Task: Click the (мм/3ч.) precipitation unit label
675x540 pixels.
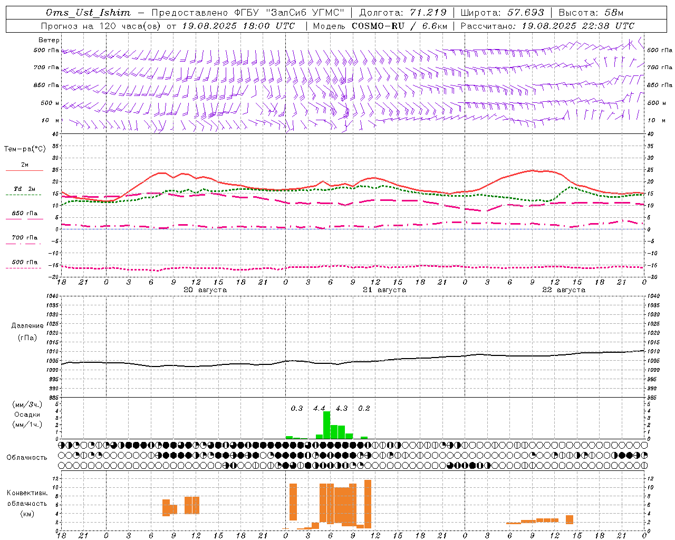Action: click(27, 404)
